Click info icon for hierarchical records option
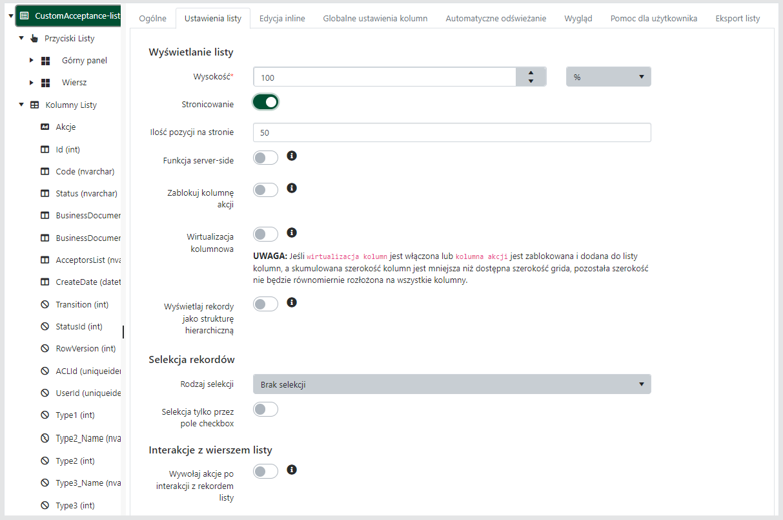This screenshot has width=783, height=520. click(x=292, y=302)
